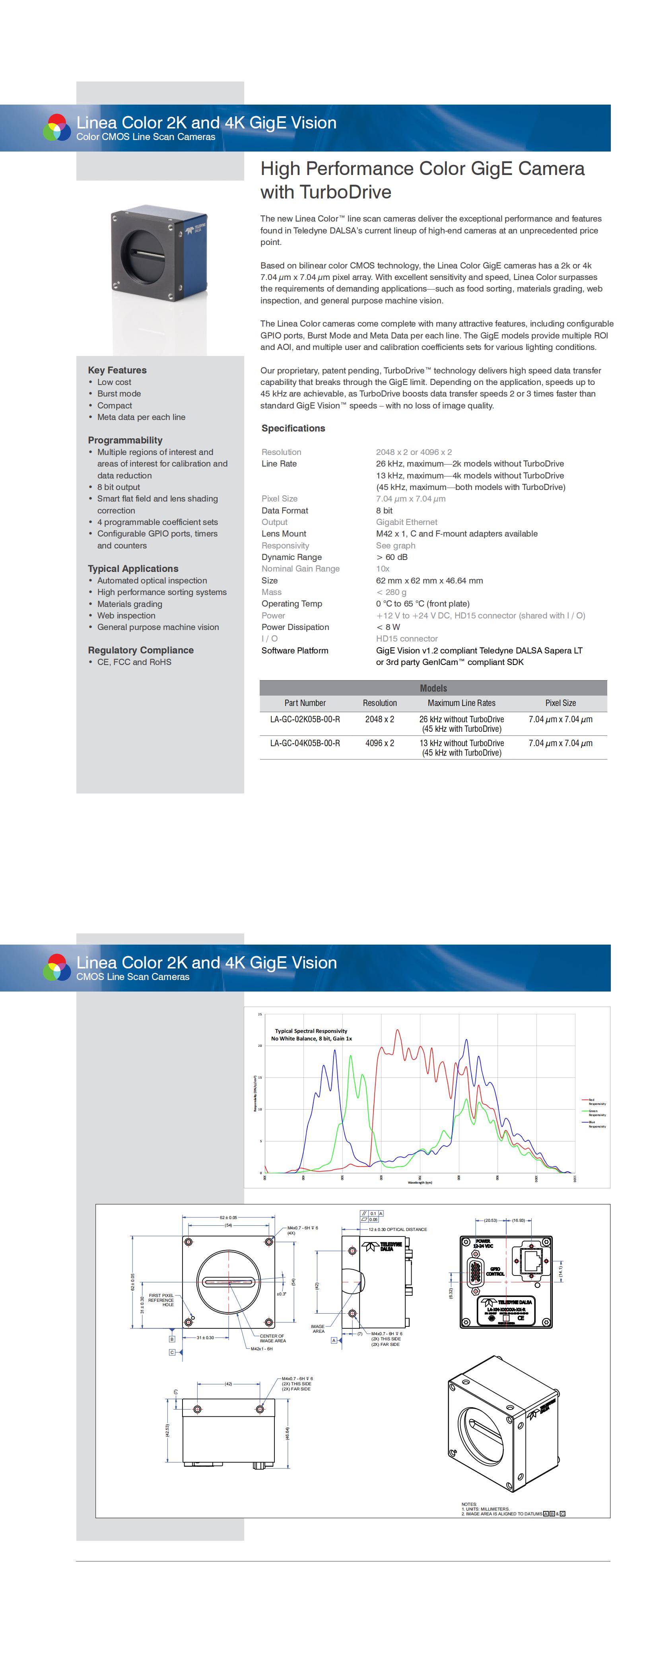The height and width of the screenshot is (1680, 649).
Task: Click the Ethernet jack in the rear panel drawing
Action: [532, 1261]
